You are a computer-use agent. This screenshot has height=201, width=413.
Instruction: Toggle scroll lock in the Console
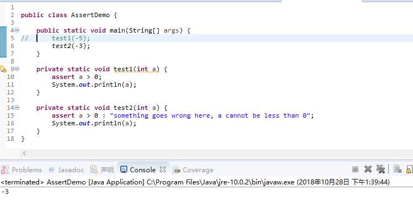coord(410,170)
